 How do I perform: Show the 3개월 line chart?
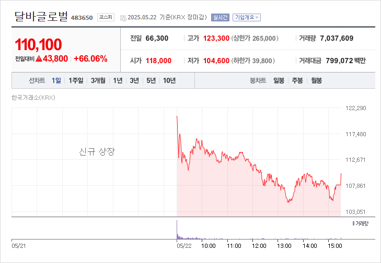tap(98, 80)
